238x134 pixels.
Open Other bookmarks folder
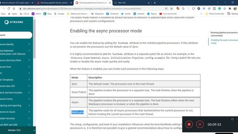tap(215, 14)
